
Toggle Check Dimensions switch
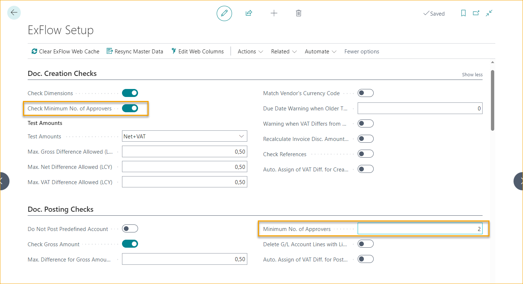pos(130,93)
